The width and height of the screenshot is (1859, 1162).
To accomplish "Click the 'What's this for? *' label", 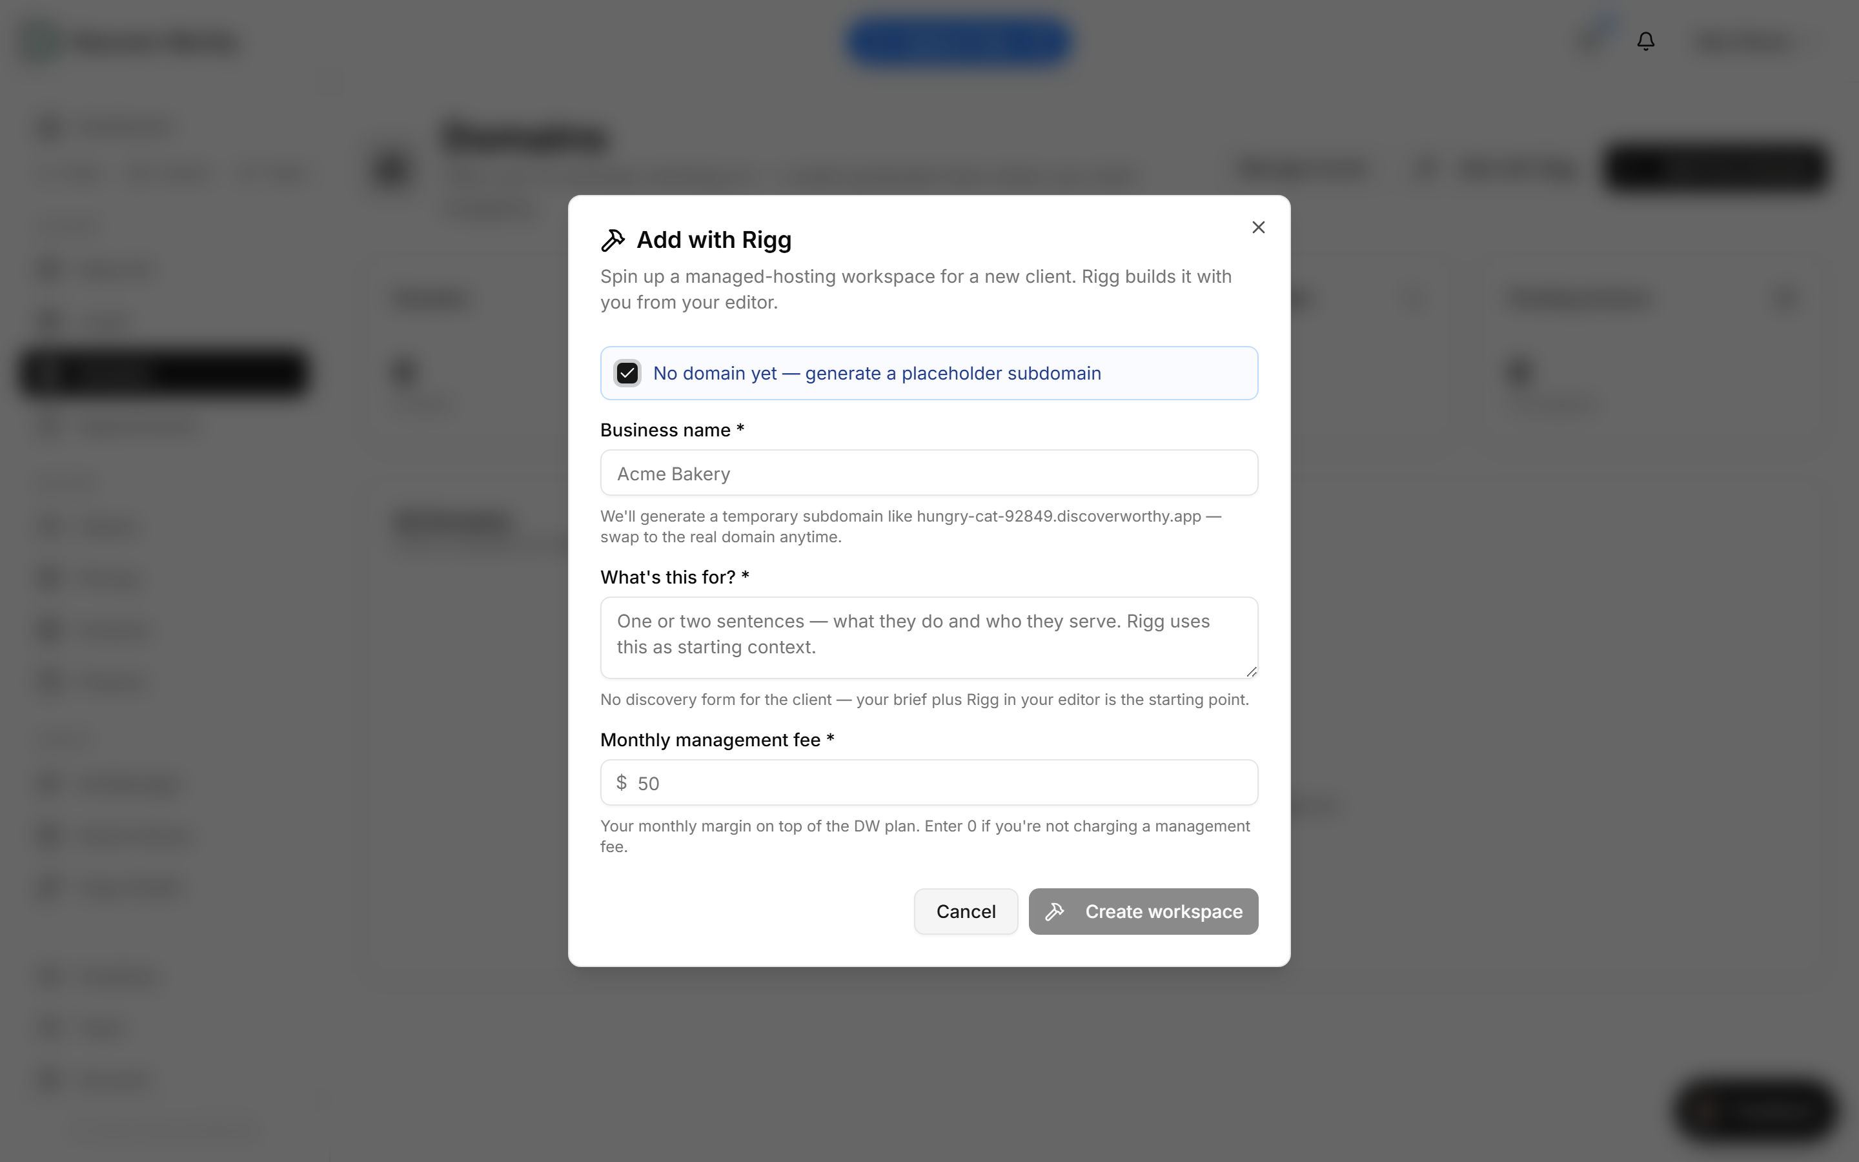I will coord(675,577).
